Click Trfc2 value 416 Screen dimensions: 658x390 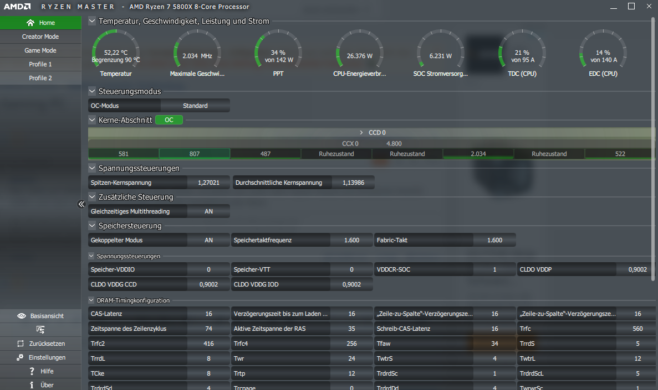pos(208,344)
